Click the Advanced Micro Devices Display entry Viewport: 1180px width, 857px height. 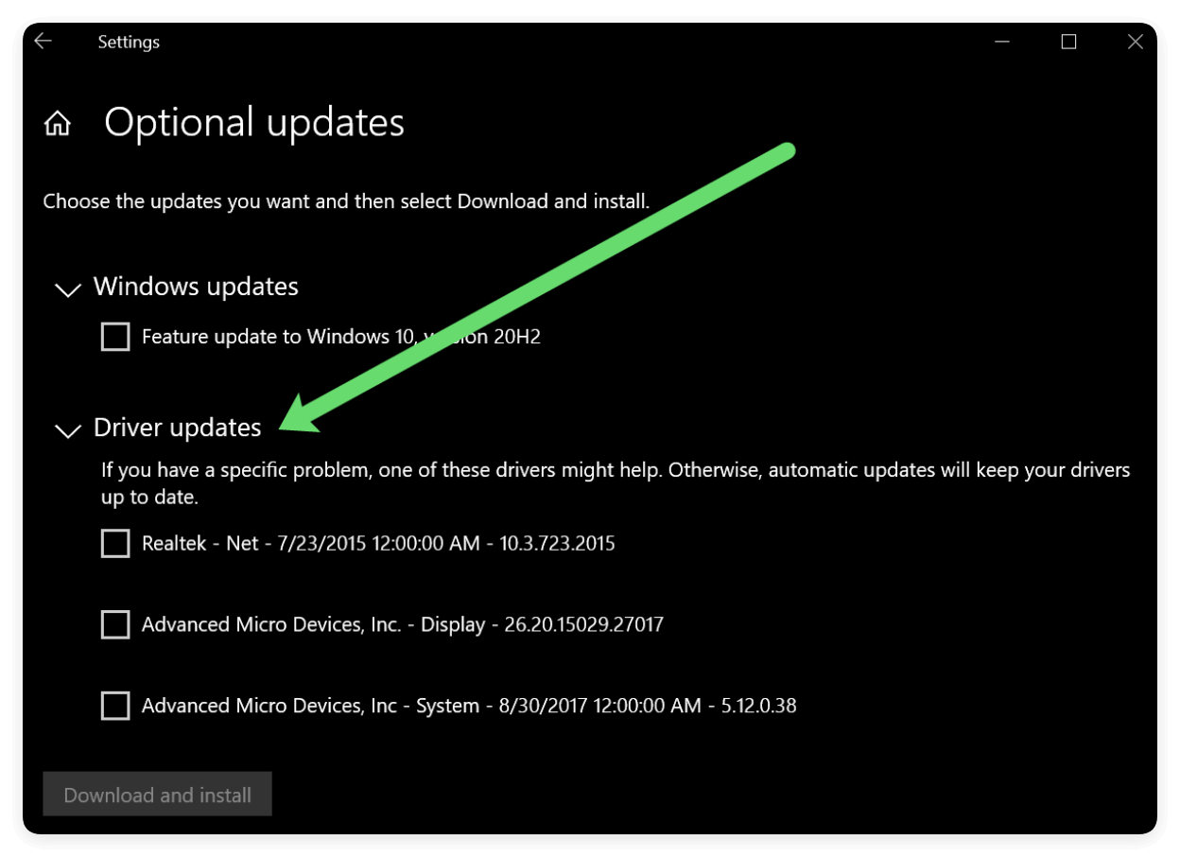click(x=402, y=624)
